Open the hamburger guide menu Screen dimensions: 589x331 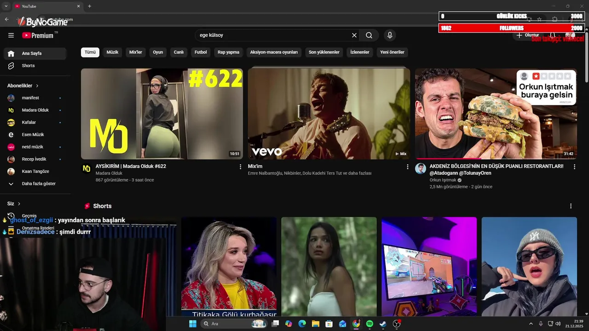11,35
